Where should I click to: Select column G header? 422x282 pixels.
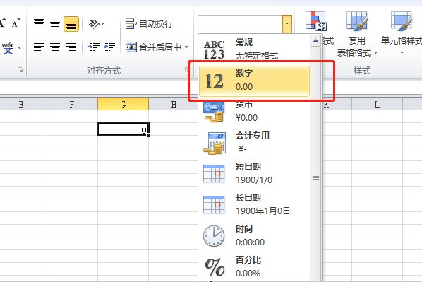[x=123, y=104]
